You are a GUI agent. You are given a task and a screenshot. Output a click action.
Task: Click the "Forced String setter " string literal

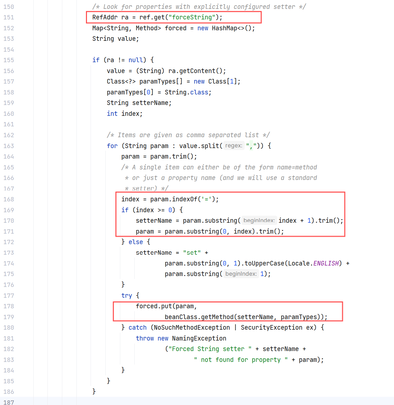pyautogui.click(x=210, y=349)
